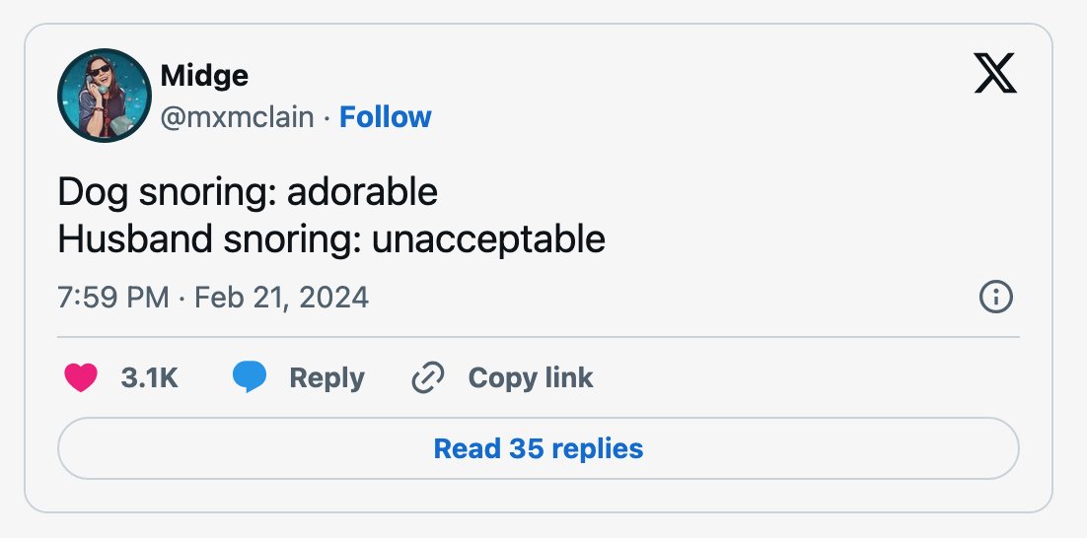Click the "7:59 PM" time text
Screen dimensions: 1087x538
113,298
